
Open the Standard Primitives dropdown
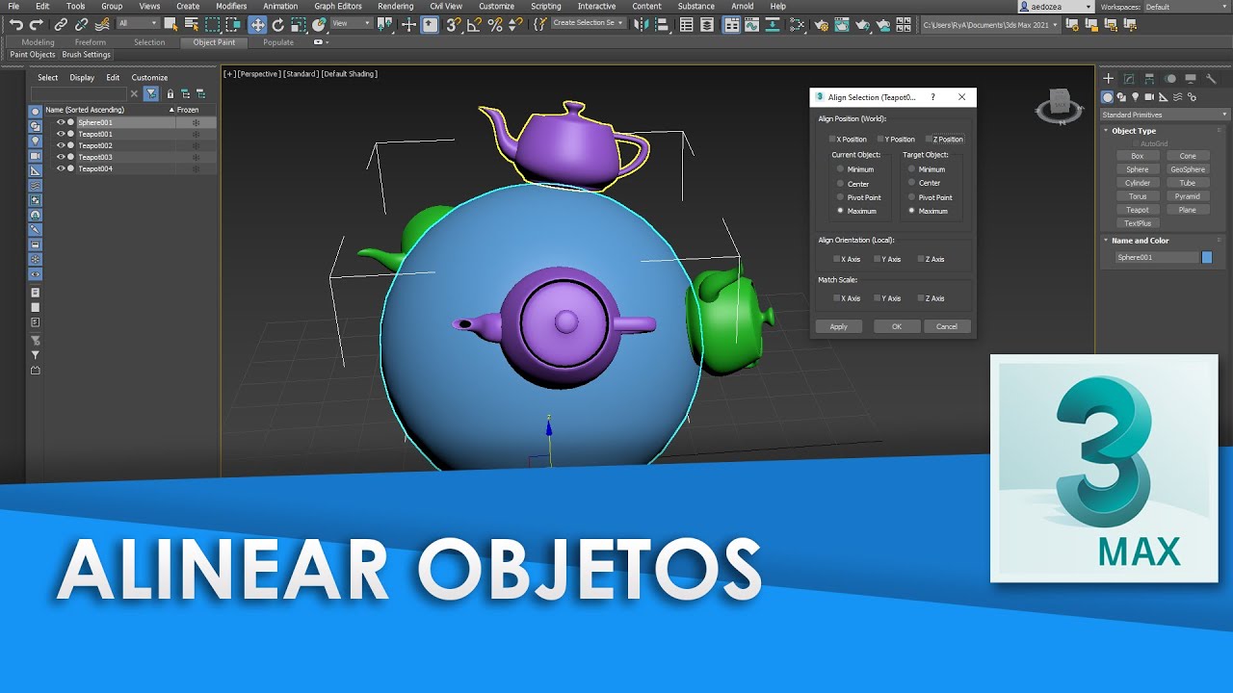[x=1165, y=115]
